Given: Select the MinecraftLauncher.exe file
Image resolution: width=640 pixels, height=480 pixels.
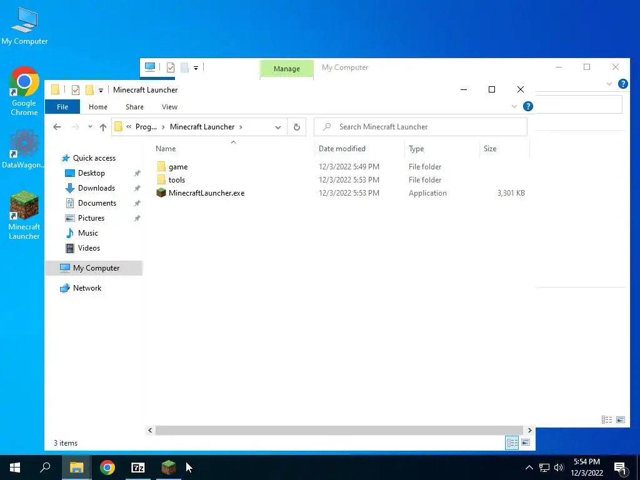Looking at the screenshot, I should tap(206, 193).
